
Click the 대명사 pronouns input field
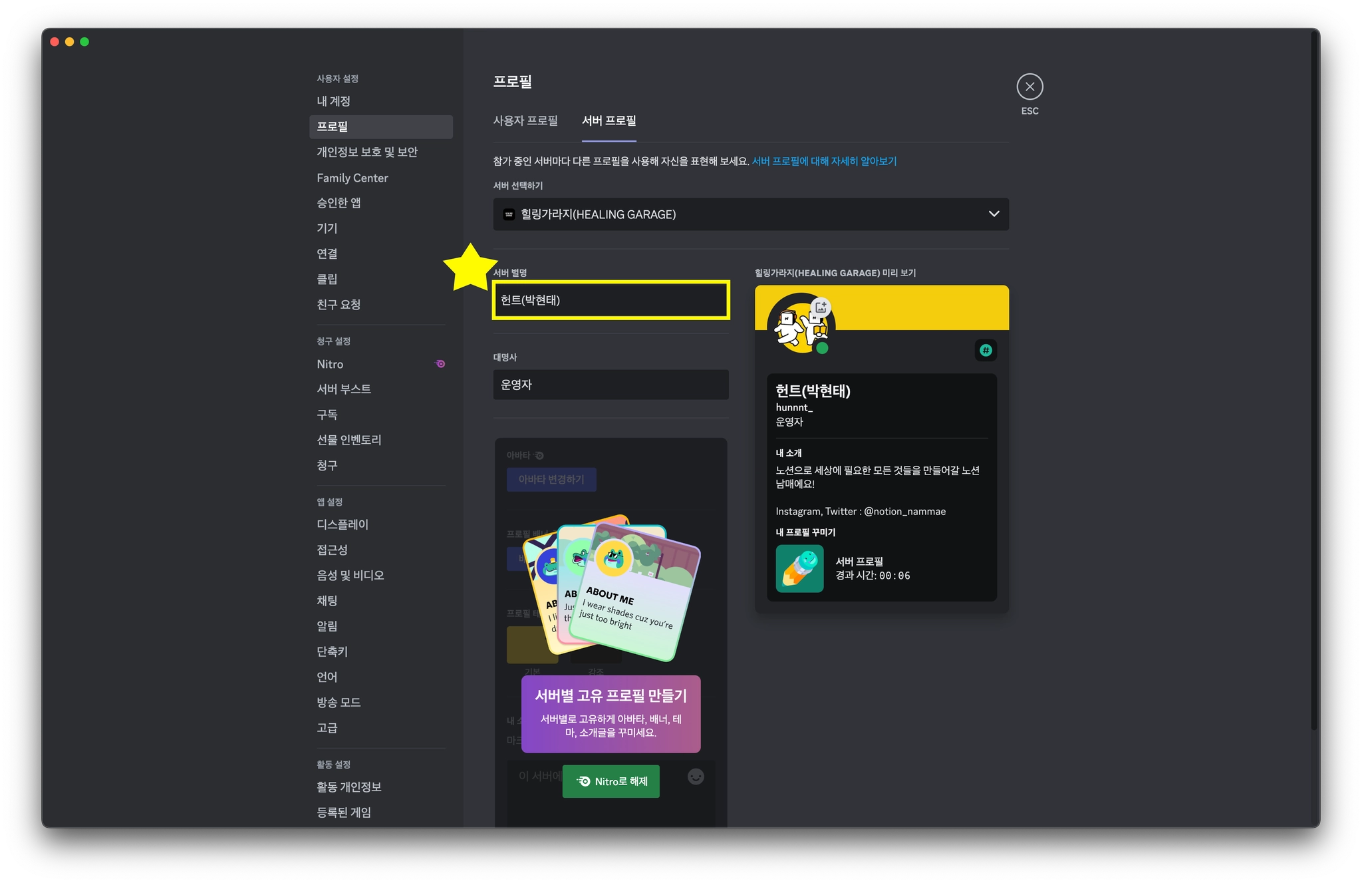[611, 385]
